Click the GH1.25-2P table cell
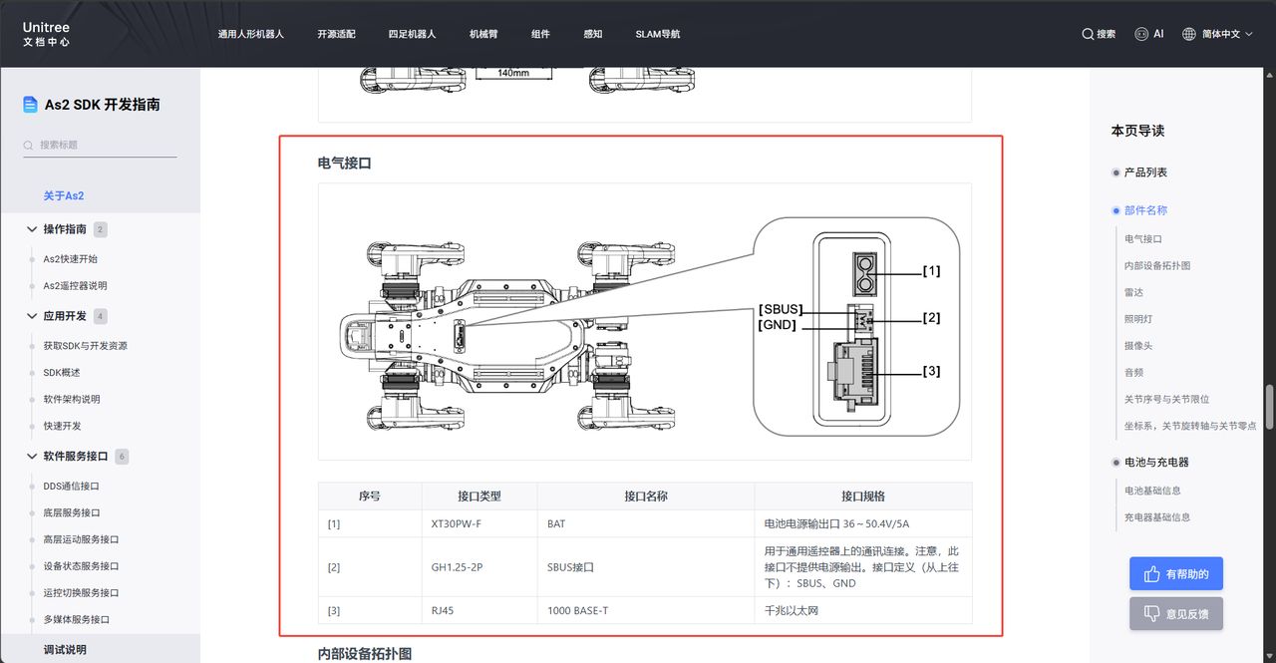The width and height of the screenshot is (1276, 663). click(479, 567)
